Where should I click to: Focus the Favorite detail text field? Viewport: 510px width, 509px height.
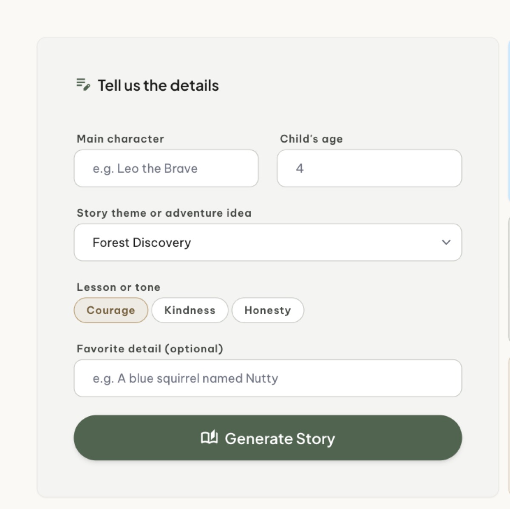click(268, 378)
